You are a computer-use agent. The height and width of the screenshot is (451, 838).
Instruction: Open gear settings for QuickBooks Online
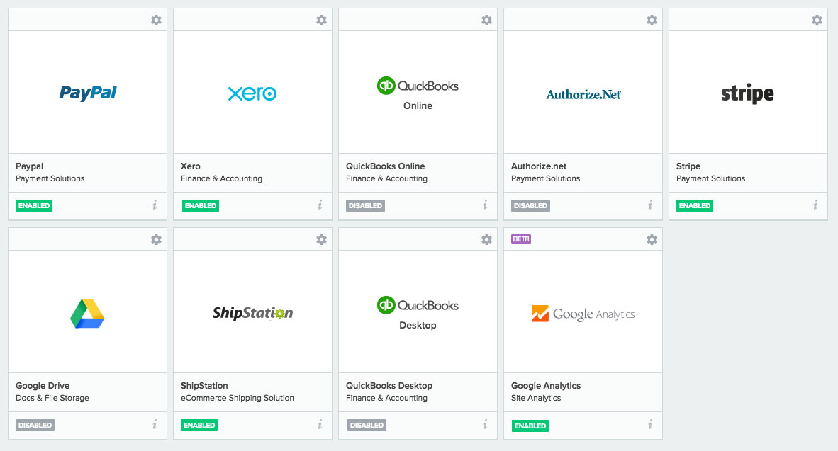[x=486, y=21]
